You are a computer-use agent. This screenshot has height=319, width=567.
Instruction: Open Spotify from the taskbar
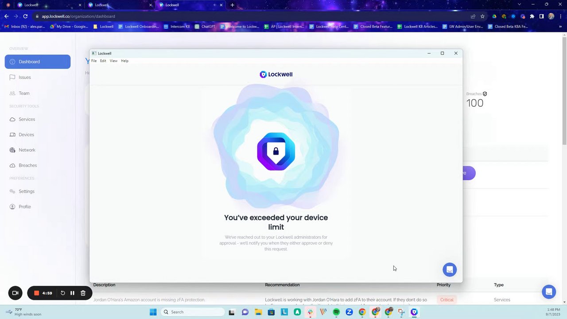tap(336, 312)
